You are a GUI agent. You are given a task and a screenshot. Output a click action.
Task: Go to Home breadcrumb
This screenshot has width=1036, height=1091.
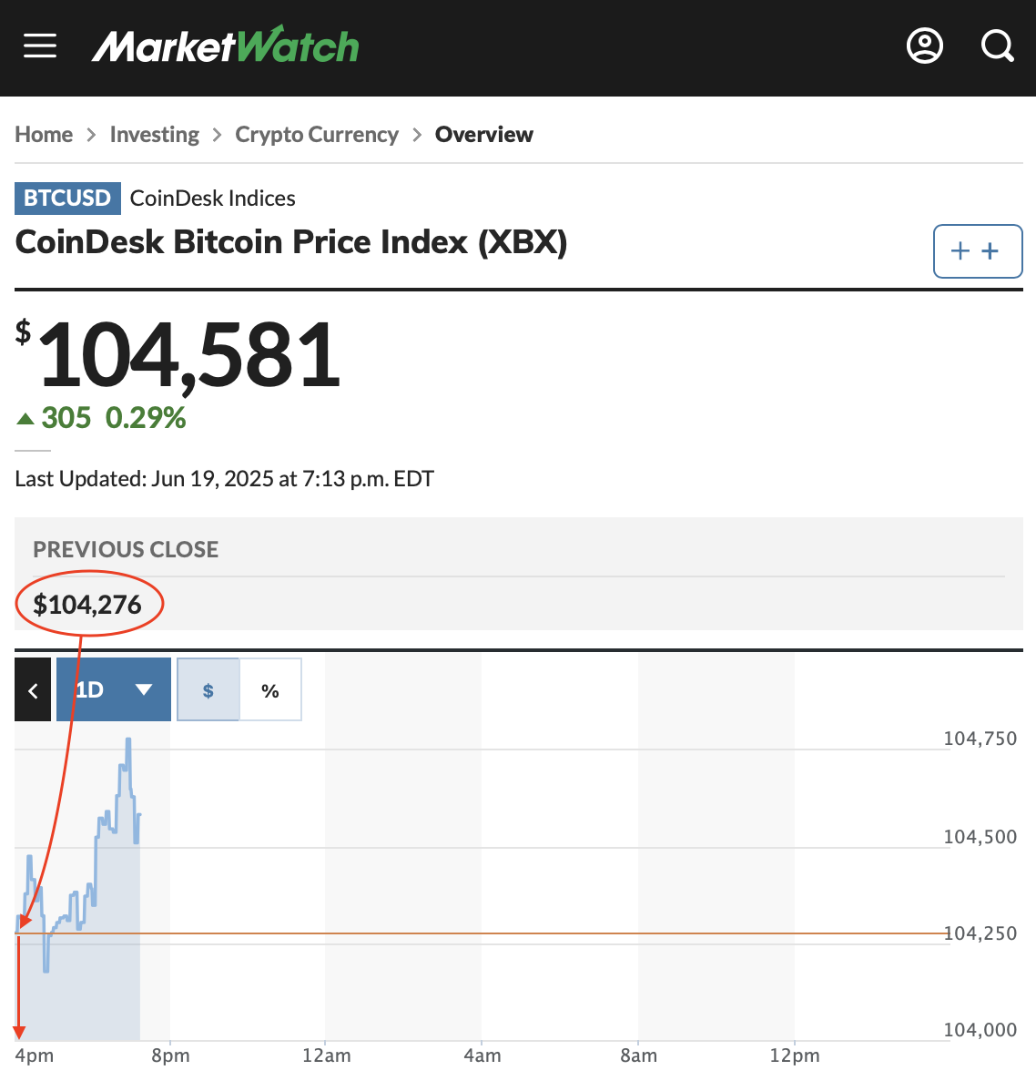(x=44, y=134)
